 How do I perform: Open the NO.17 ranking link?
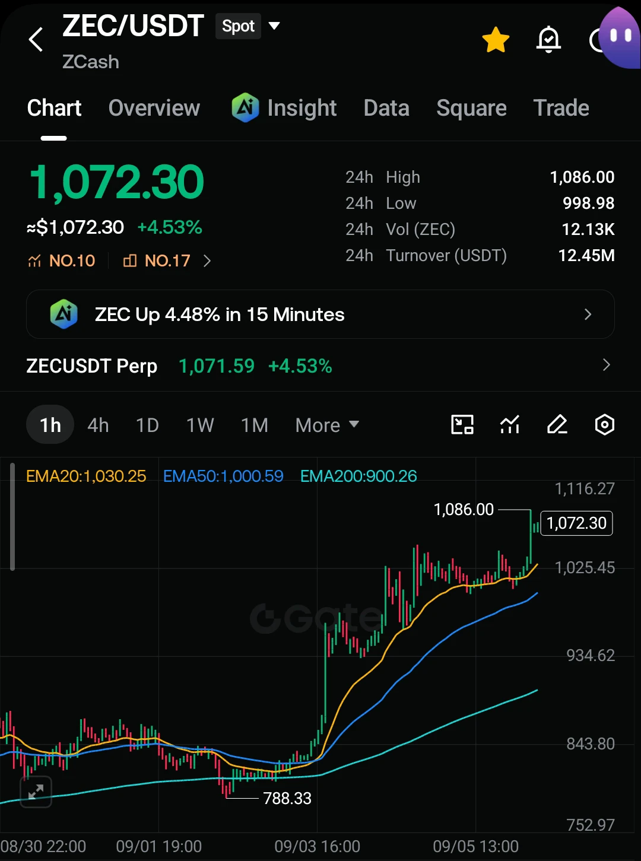point(157,260)
